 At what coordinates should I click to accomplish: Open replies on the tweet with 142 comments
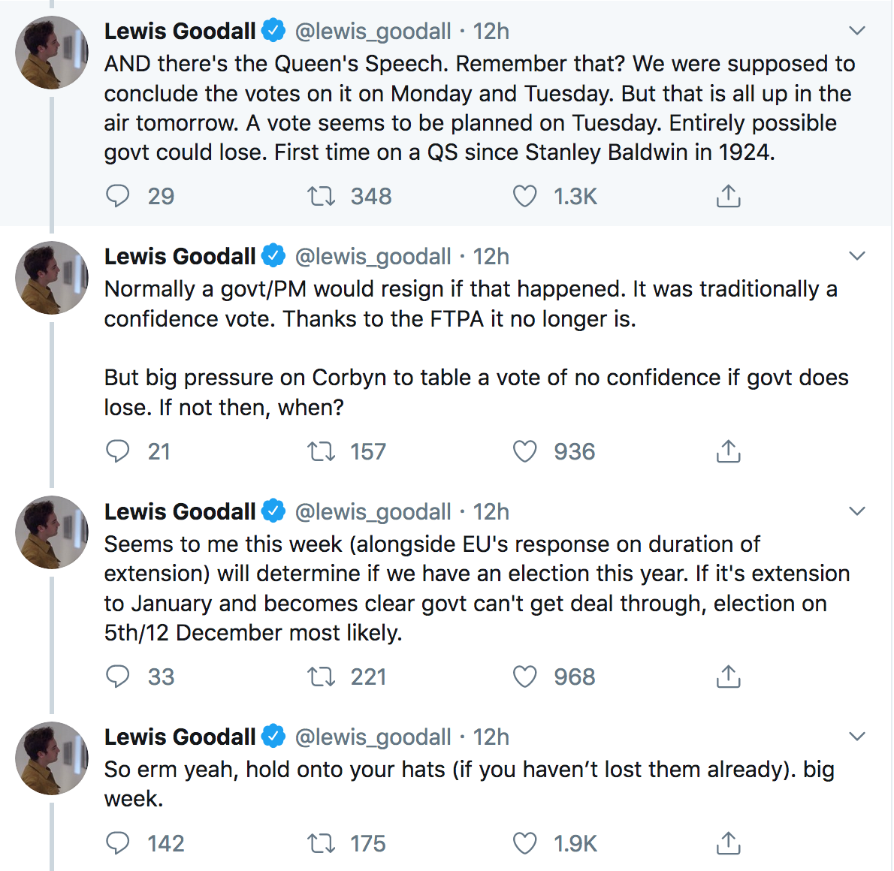tap(118, 844)
